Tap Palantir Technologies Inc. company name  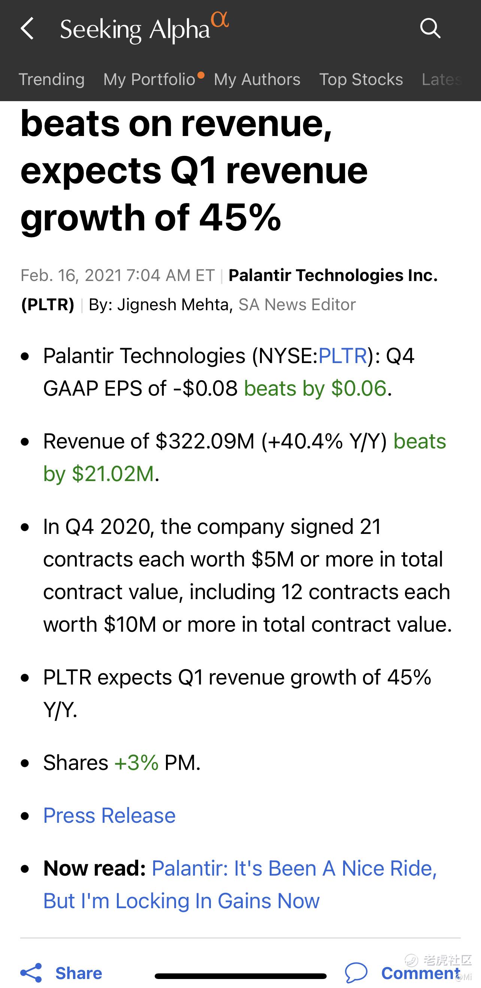[x=333, y=275]
